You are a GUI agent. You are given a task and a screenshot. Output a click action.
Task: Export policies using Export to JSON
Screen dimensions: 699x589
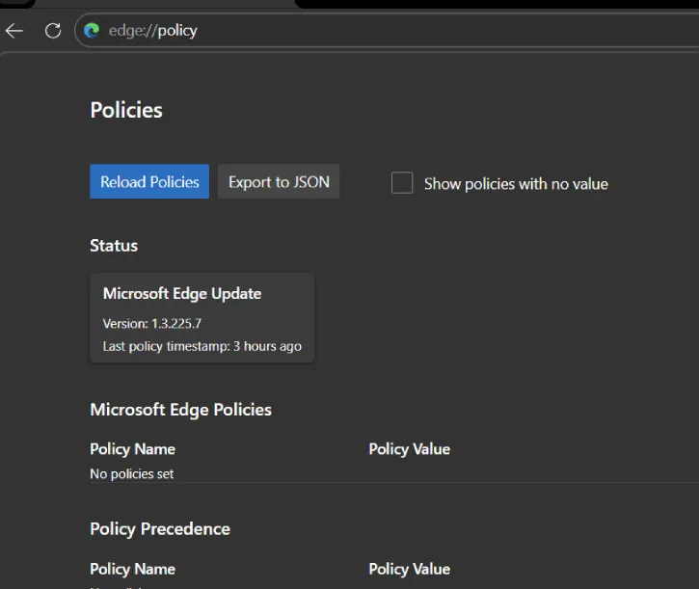click(x=279, y=181)
